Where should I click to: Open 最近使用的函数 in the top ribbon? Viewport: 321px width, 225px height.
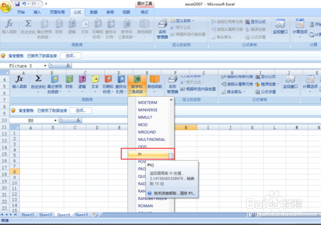[44, 29]
